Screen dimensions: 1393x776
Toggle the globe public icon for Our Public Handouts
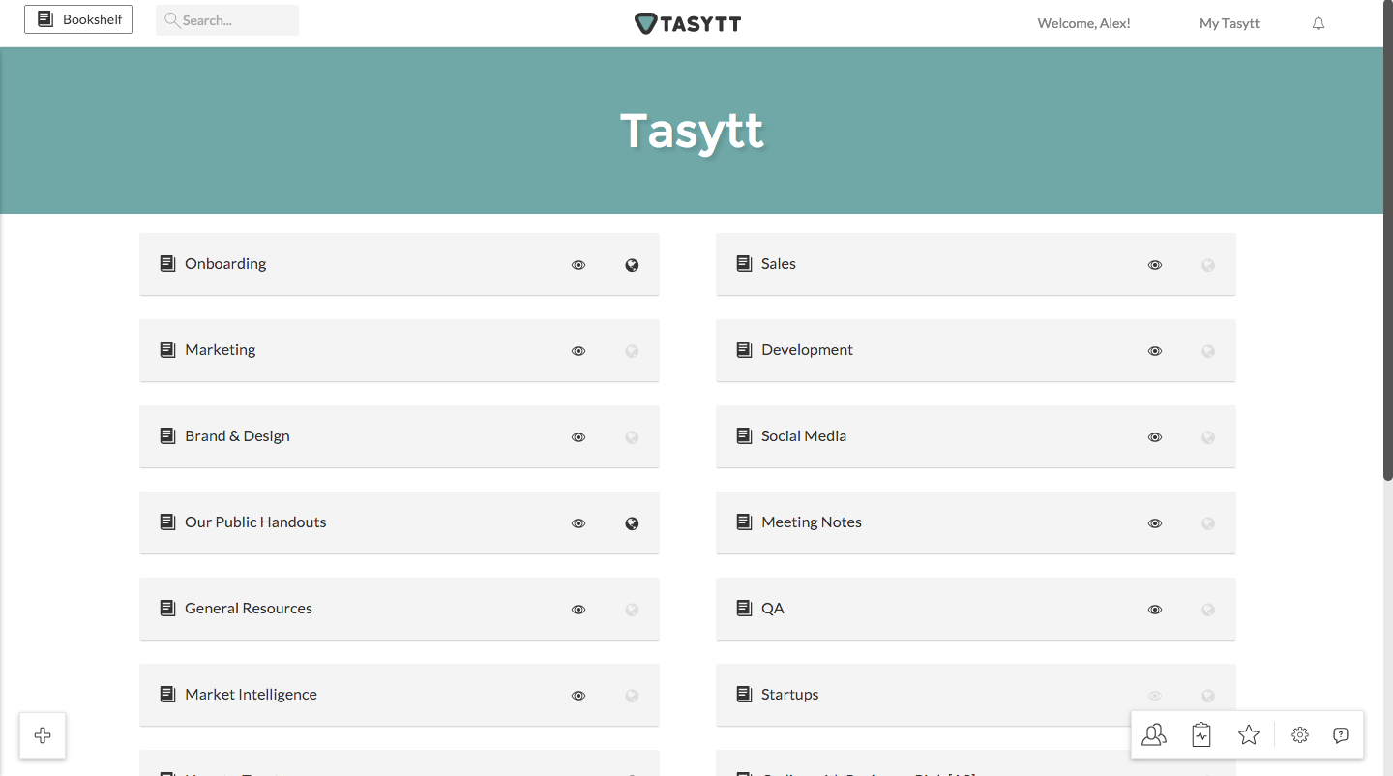(x=632, y=523)
